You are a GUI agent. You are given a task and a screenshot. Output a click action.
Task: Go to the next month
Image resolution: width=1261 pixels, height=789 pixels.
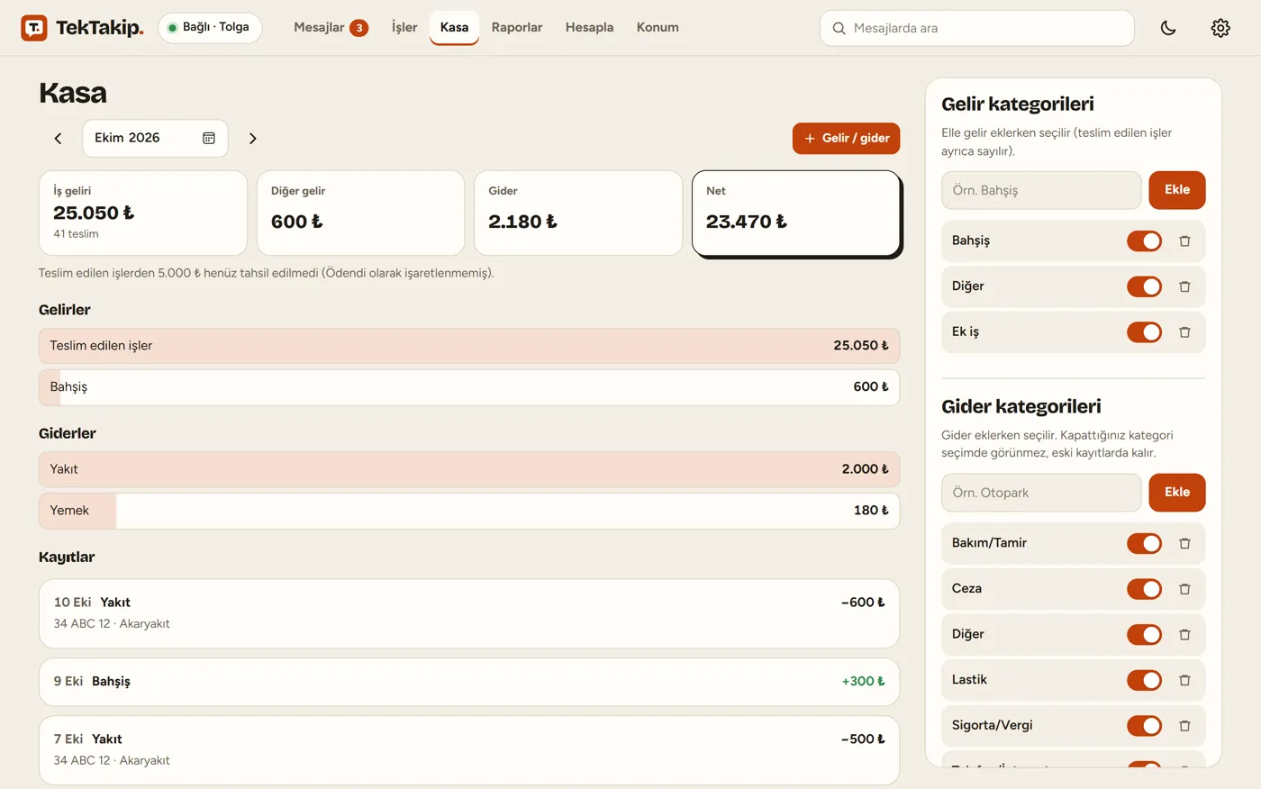pyautogui.click(x=252, y=139)
